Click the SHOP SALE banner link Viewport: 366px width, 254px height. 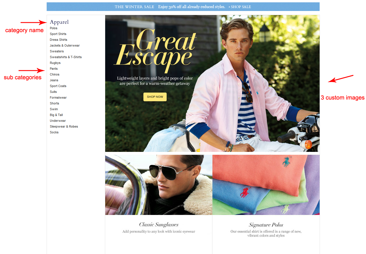[240, 7]
